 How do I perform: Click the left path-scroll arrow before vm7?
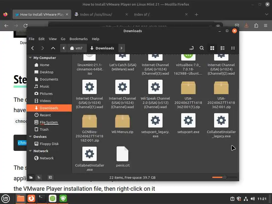[x=63, y=48]
